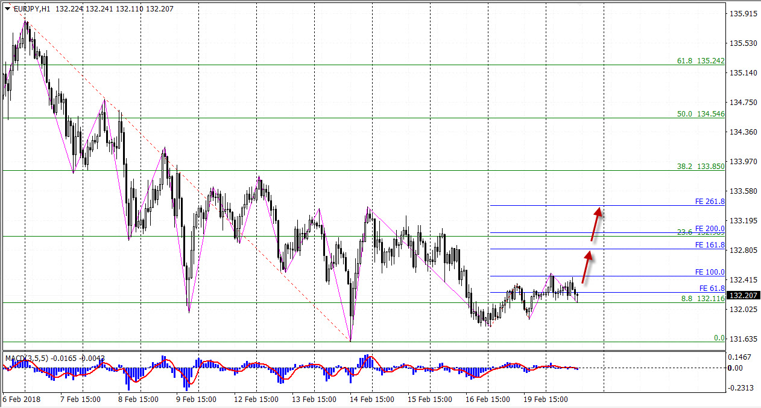Select the FE 100.0 expansion level label

pos(709,272)
